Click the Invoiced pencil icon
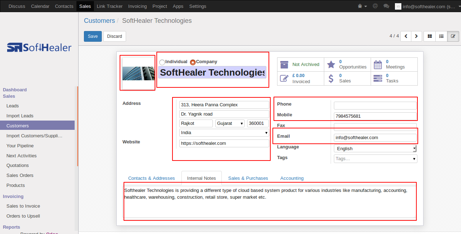The width and height of the screenshot is (461, 234). 284,78
